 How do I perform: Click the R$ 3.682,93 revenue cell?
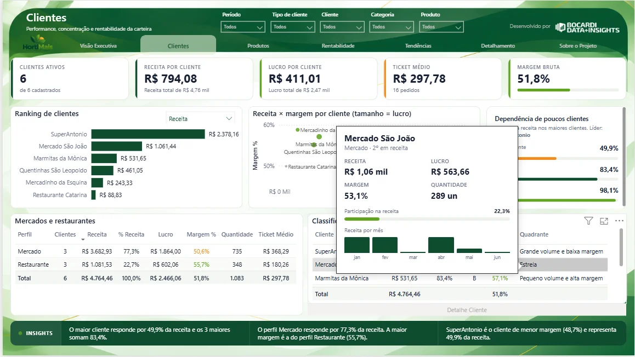[97, 251]
